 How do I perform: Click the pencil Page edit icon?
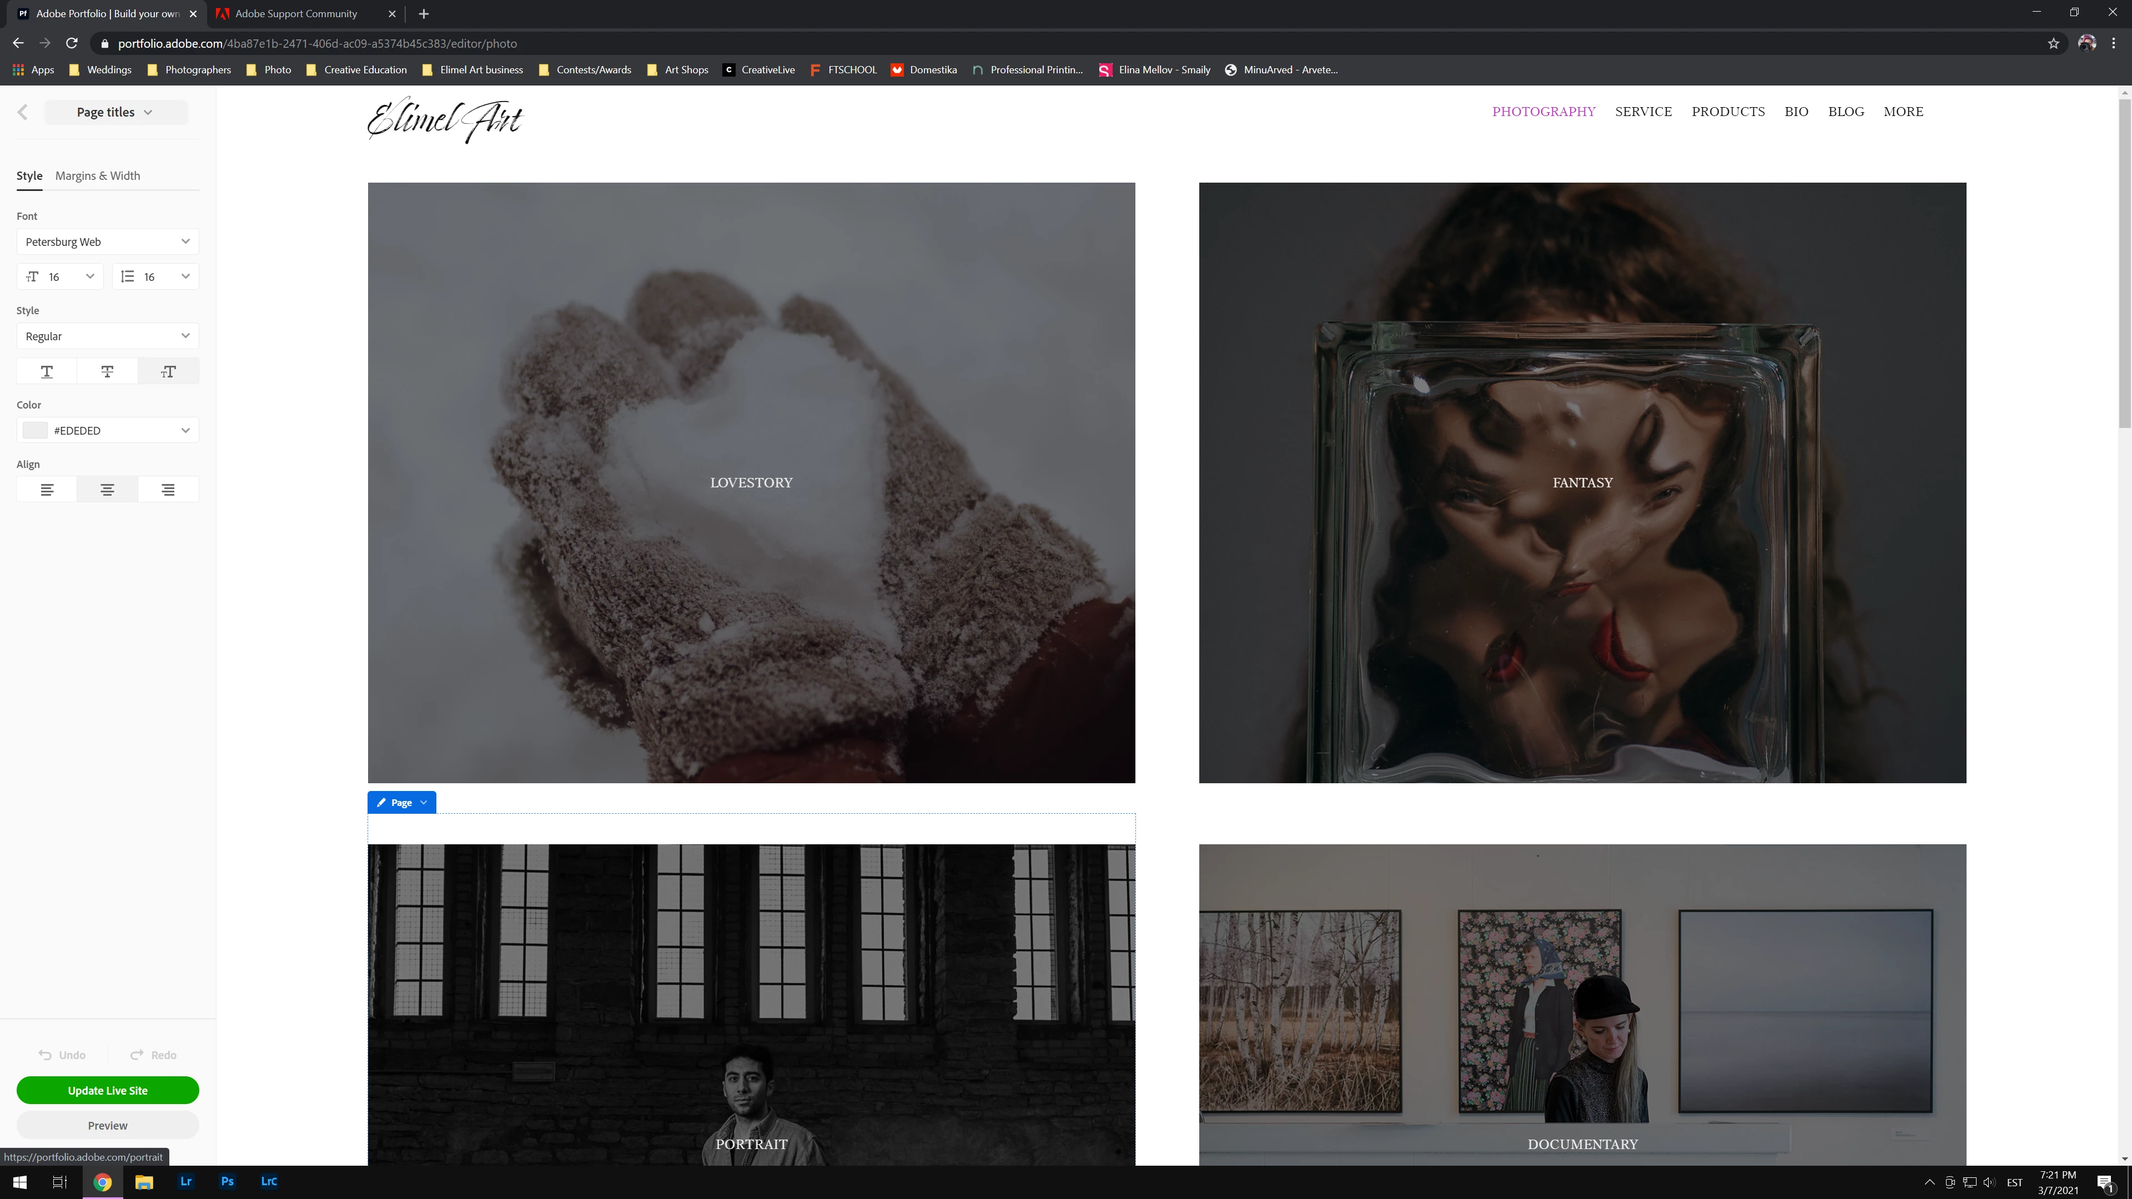[x=381, y=803]
